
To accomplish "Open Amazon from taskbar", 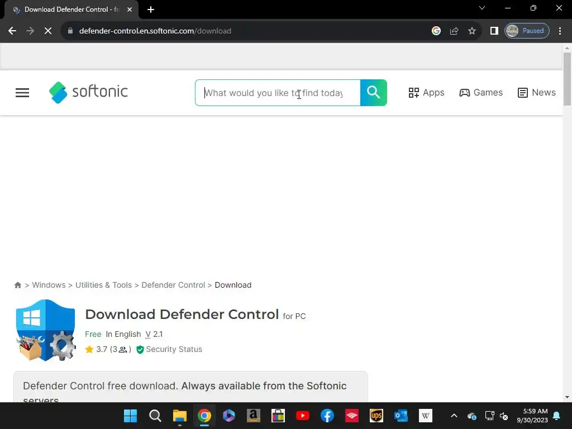I will tap(254, 416).
